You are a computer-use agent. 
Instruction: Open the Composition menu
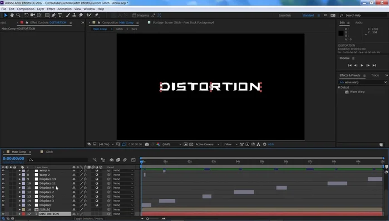click(x=26, y=9)
